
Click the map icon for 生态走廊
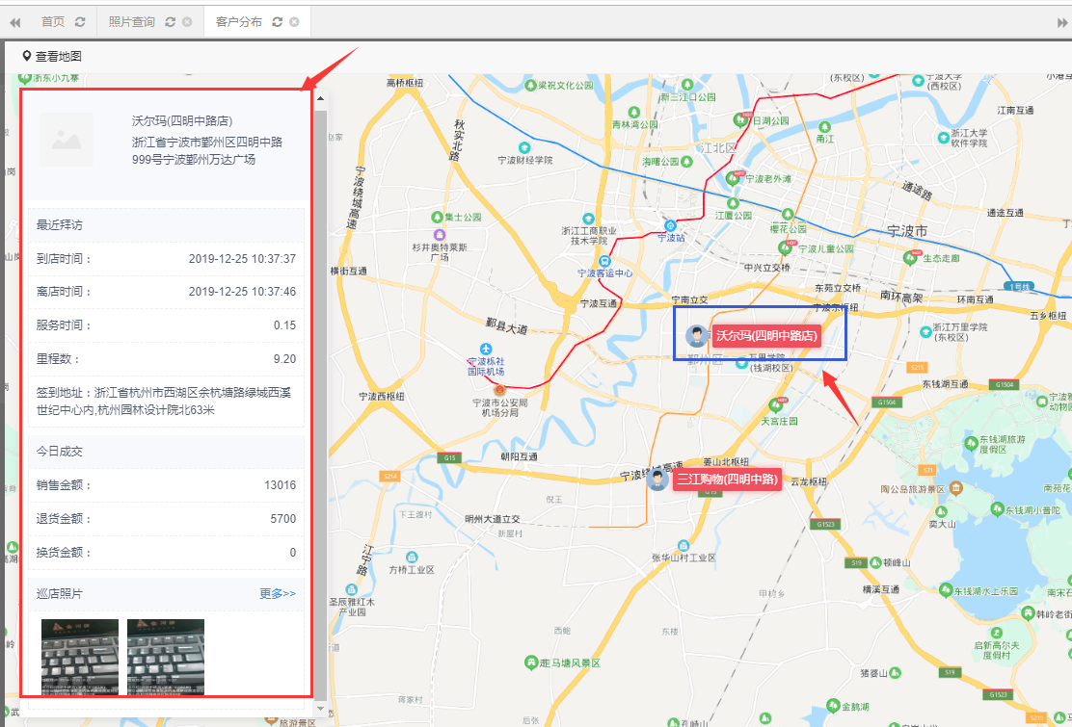(911, 258)
